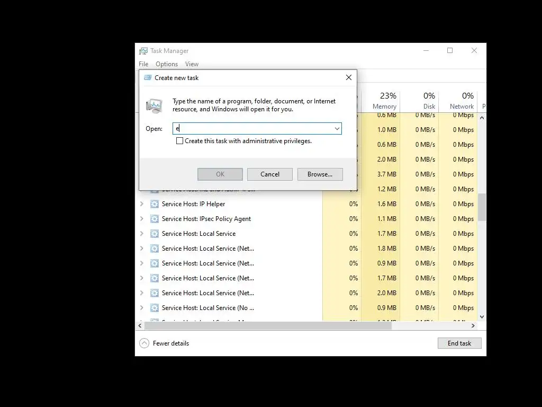
Task: Click the Cancel button in dialog
Action: coord(270,174)
